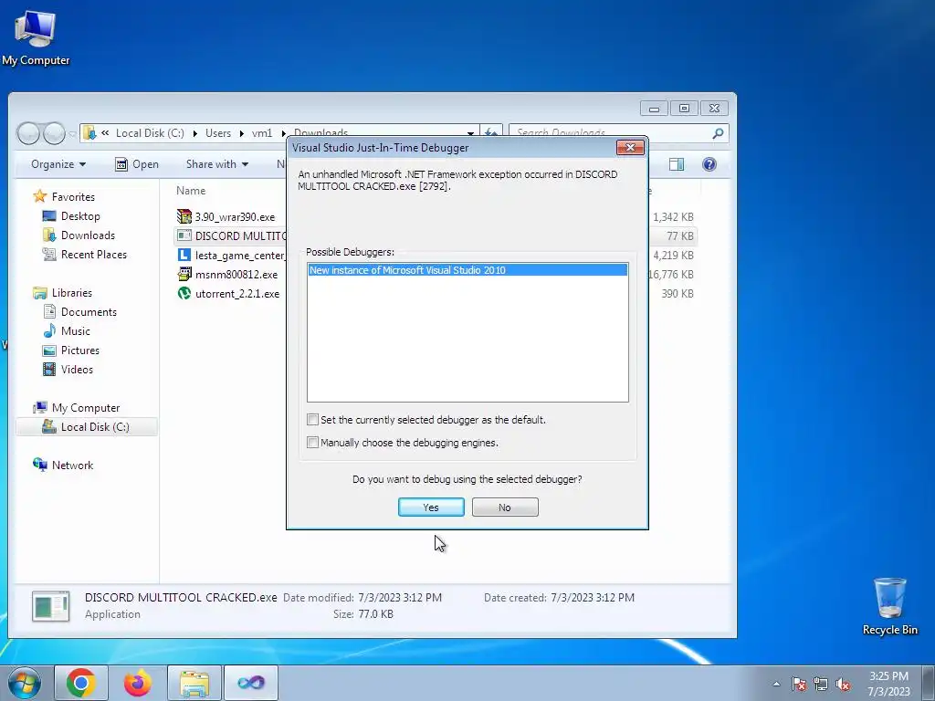Open Documents library

point(80,312)
